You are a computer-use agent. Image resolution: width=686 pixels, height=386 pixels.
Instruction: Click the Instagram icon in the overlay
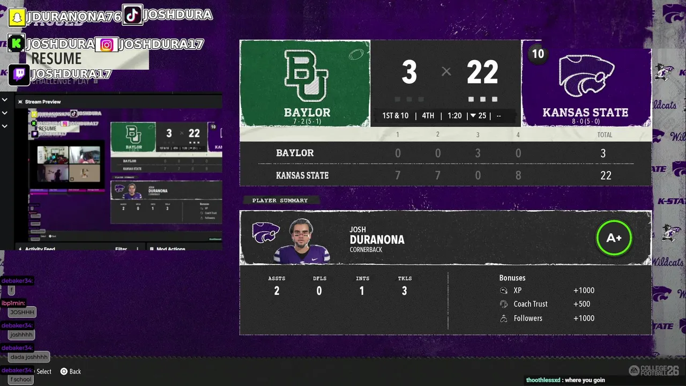point(107,45)
